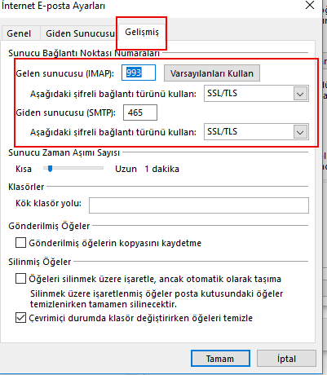The image size is (327, 375).
Task: Click the Varsayılanları Kullan button
Action: [212, 73]
